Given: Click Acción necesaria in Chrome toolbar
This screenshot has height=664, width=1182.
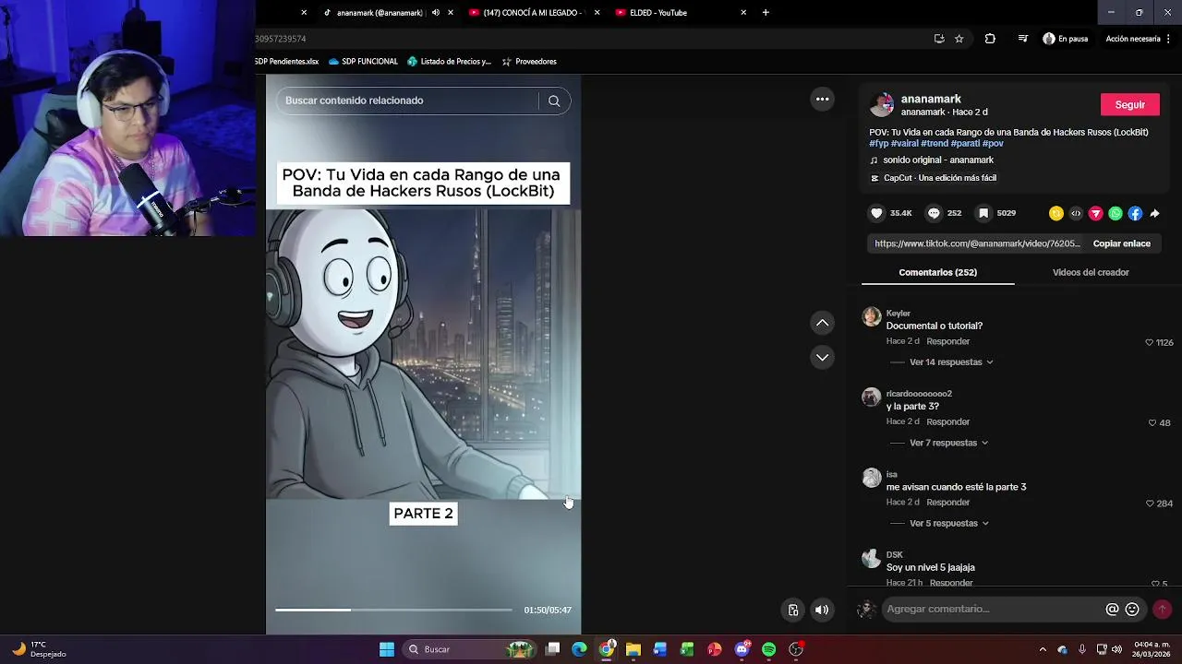Looking at the screenshot, I should pos(1133,39).
